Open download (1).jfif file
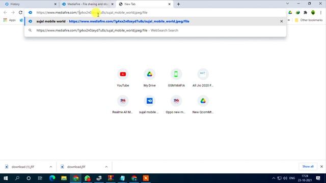 pyautogui.click(x=23, y=167)
